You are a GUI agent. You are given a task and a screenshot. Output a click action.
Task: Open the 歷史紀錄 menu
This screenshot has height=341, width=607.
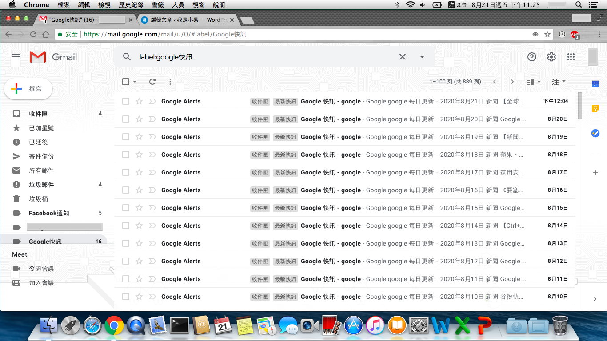130,5
